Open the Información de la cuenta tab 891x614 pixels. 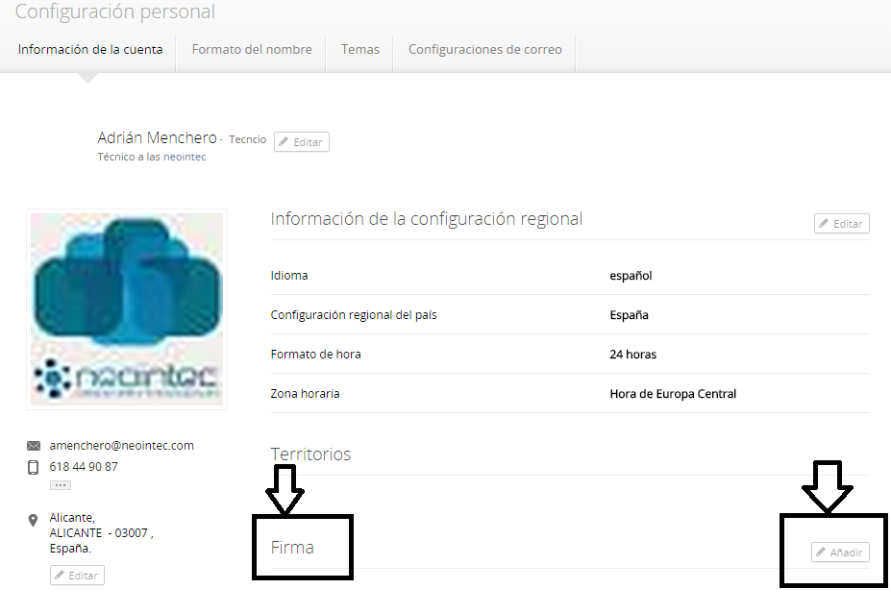point(89,49)
